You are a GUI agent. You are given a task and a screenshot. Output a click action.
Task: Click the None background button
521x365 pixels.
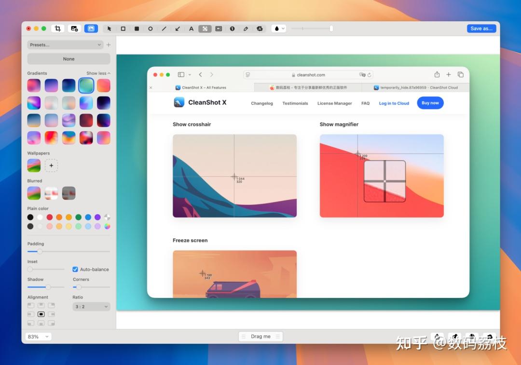click(x=69, y=59)
